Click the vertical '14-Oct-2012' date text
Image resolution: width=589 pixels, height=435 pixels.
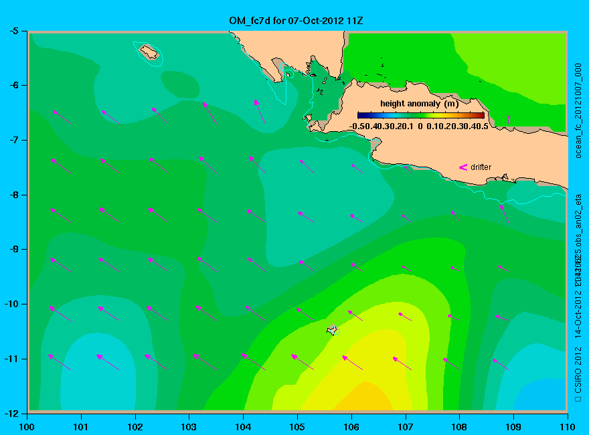[x=578, y=313]
